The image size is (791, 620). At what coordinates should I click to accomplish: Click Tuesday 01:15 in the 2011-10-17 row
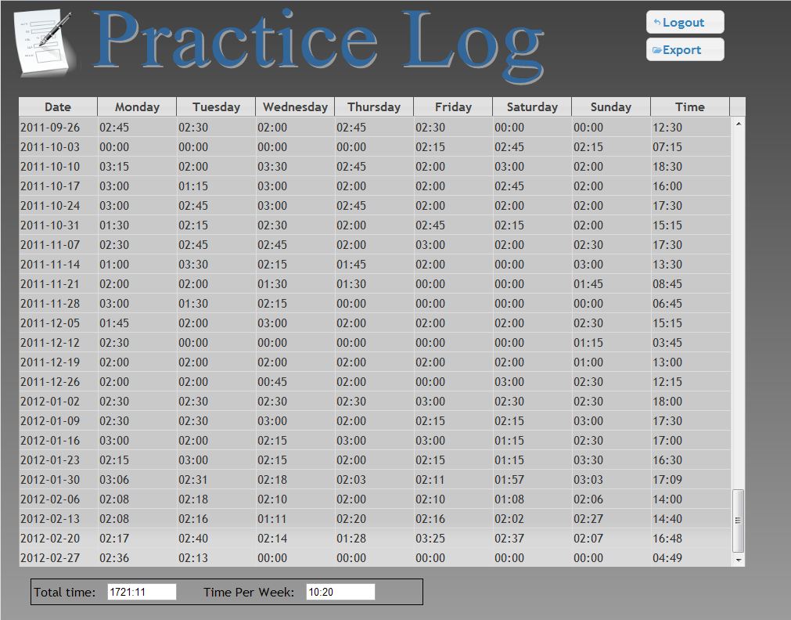(193, 186)
